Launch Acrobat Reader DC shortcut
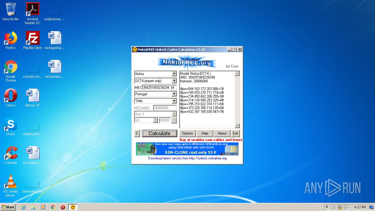Image resolution: width=375 pixels, height=211 pixels. point(33,13)
